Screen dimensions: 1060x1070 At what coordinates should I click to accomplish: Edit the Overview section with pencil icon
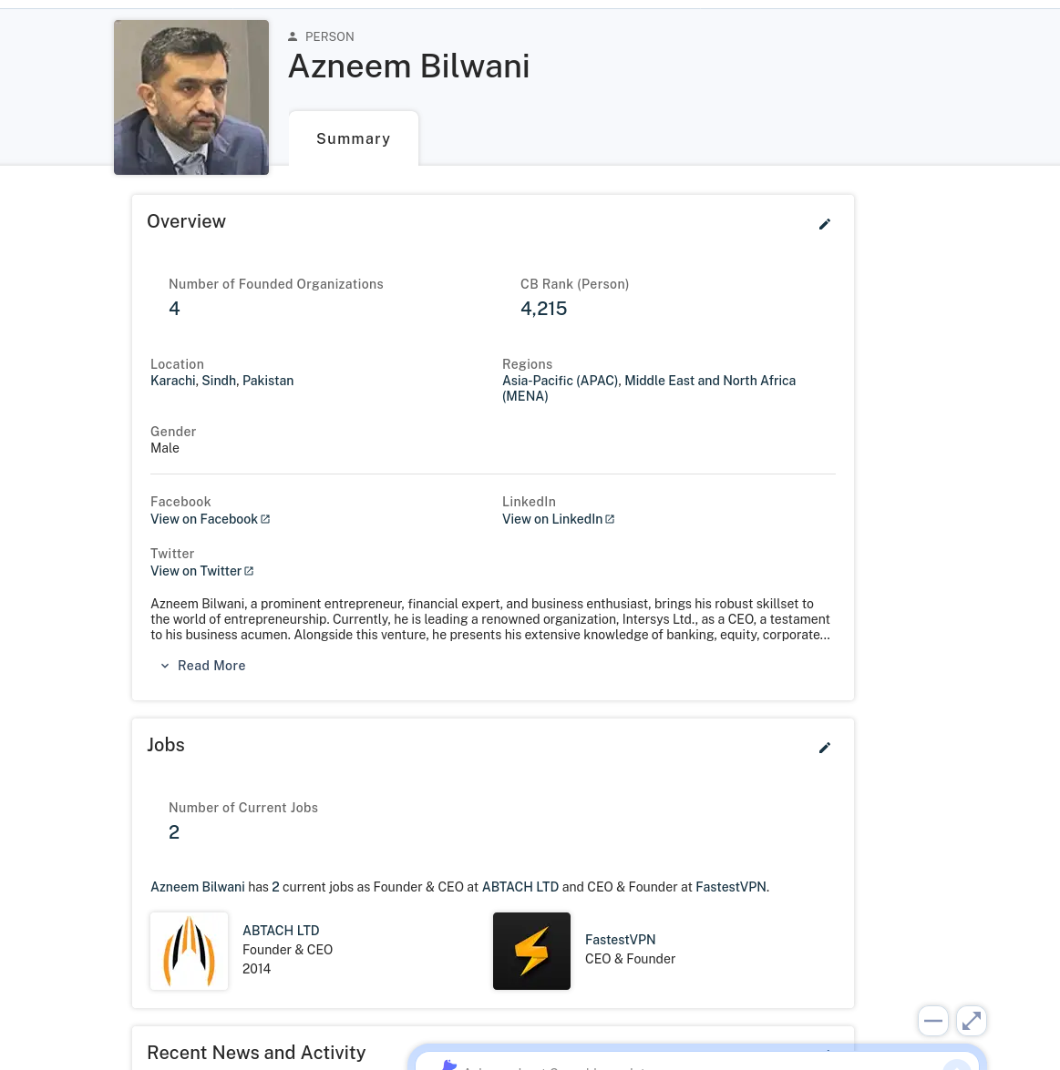[825, 224]
